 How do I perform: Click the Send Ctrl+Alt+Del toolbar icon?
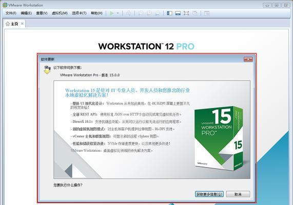[128, 13]
